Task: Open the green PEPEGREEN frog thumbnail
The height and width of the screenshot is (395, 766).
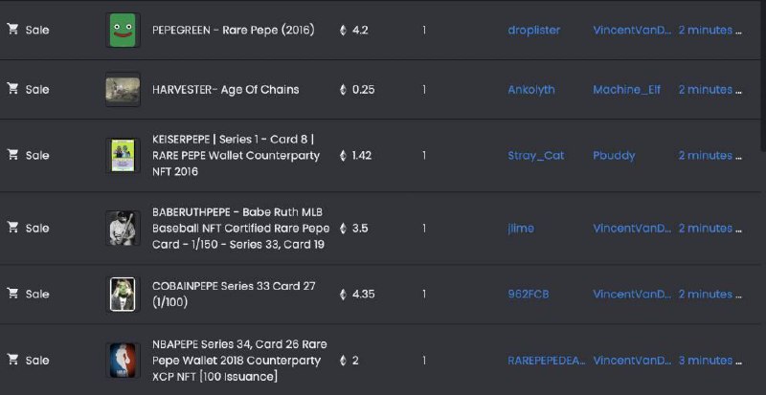Action: [123, 30]
